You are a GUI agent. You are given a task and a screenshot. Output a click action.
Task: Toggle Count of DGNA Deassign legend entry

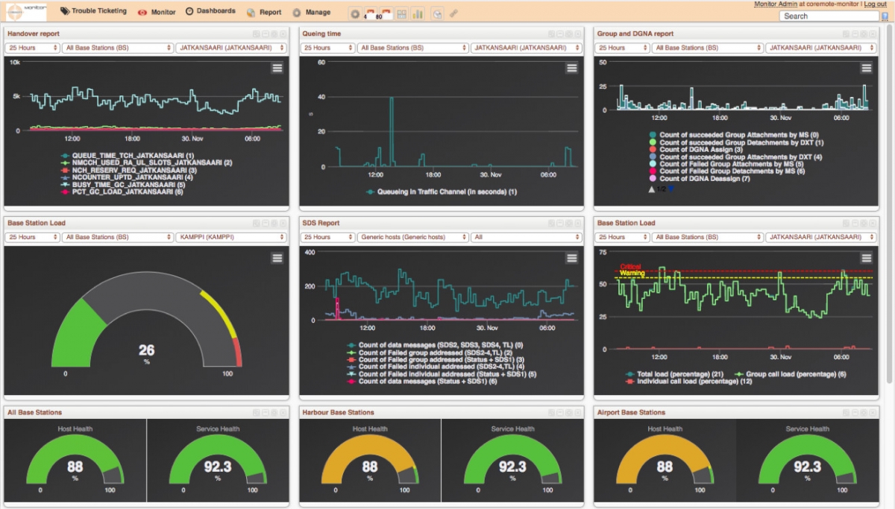698,179
